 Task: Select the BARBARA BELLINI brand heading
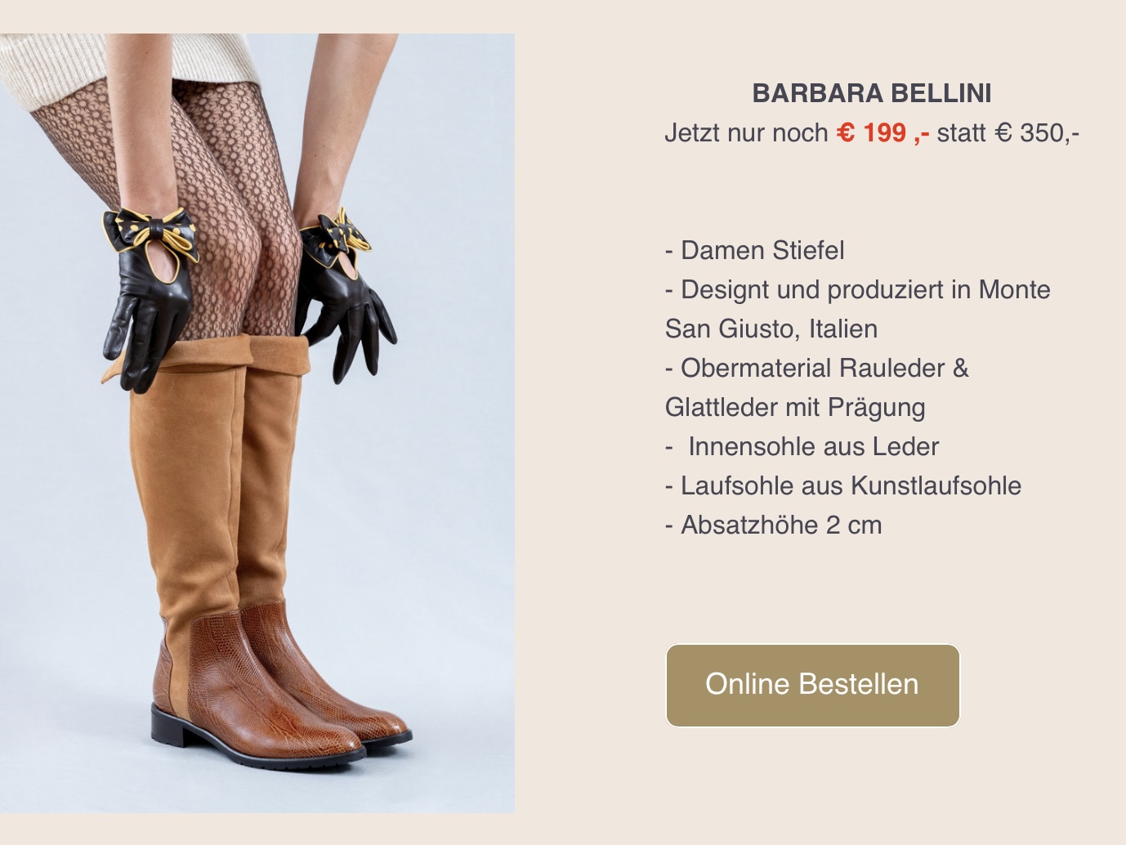pos(872,93)
